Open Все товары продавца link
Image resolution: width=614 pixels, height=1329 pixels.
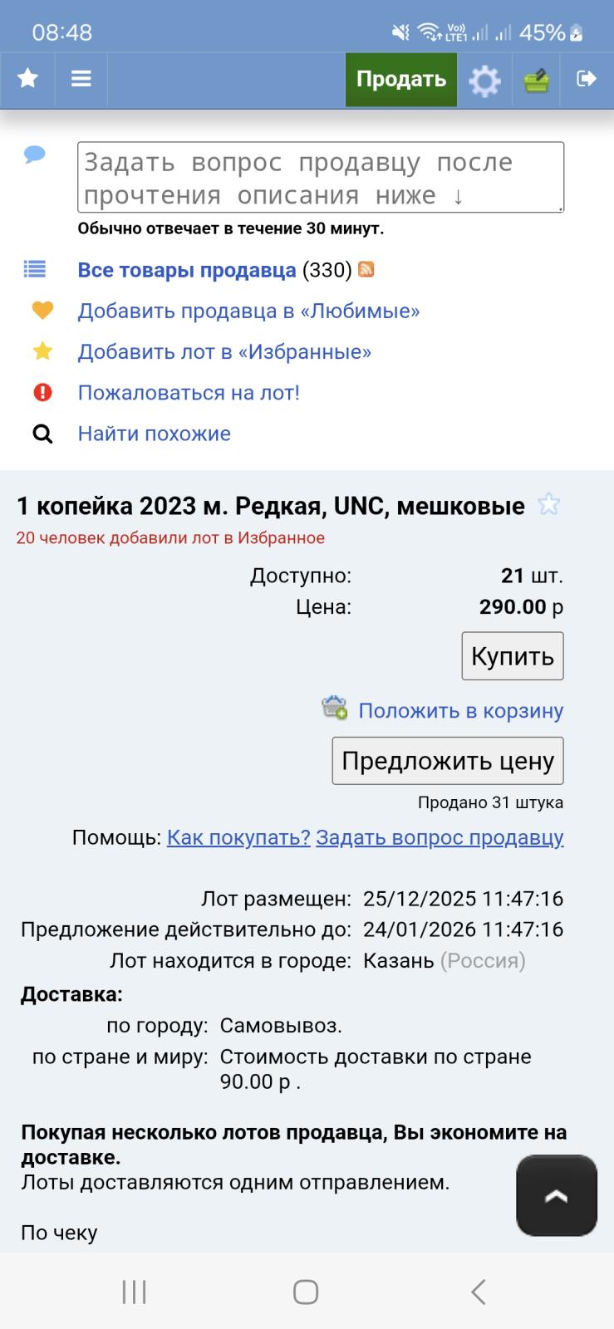pos(186,270)
